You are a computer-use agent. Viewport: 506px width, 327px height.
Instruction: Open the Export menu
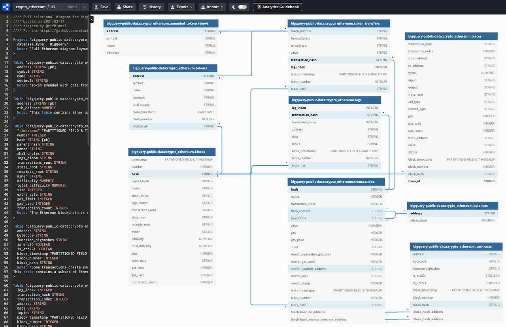[x=181, y=7]
